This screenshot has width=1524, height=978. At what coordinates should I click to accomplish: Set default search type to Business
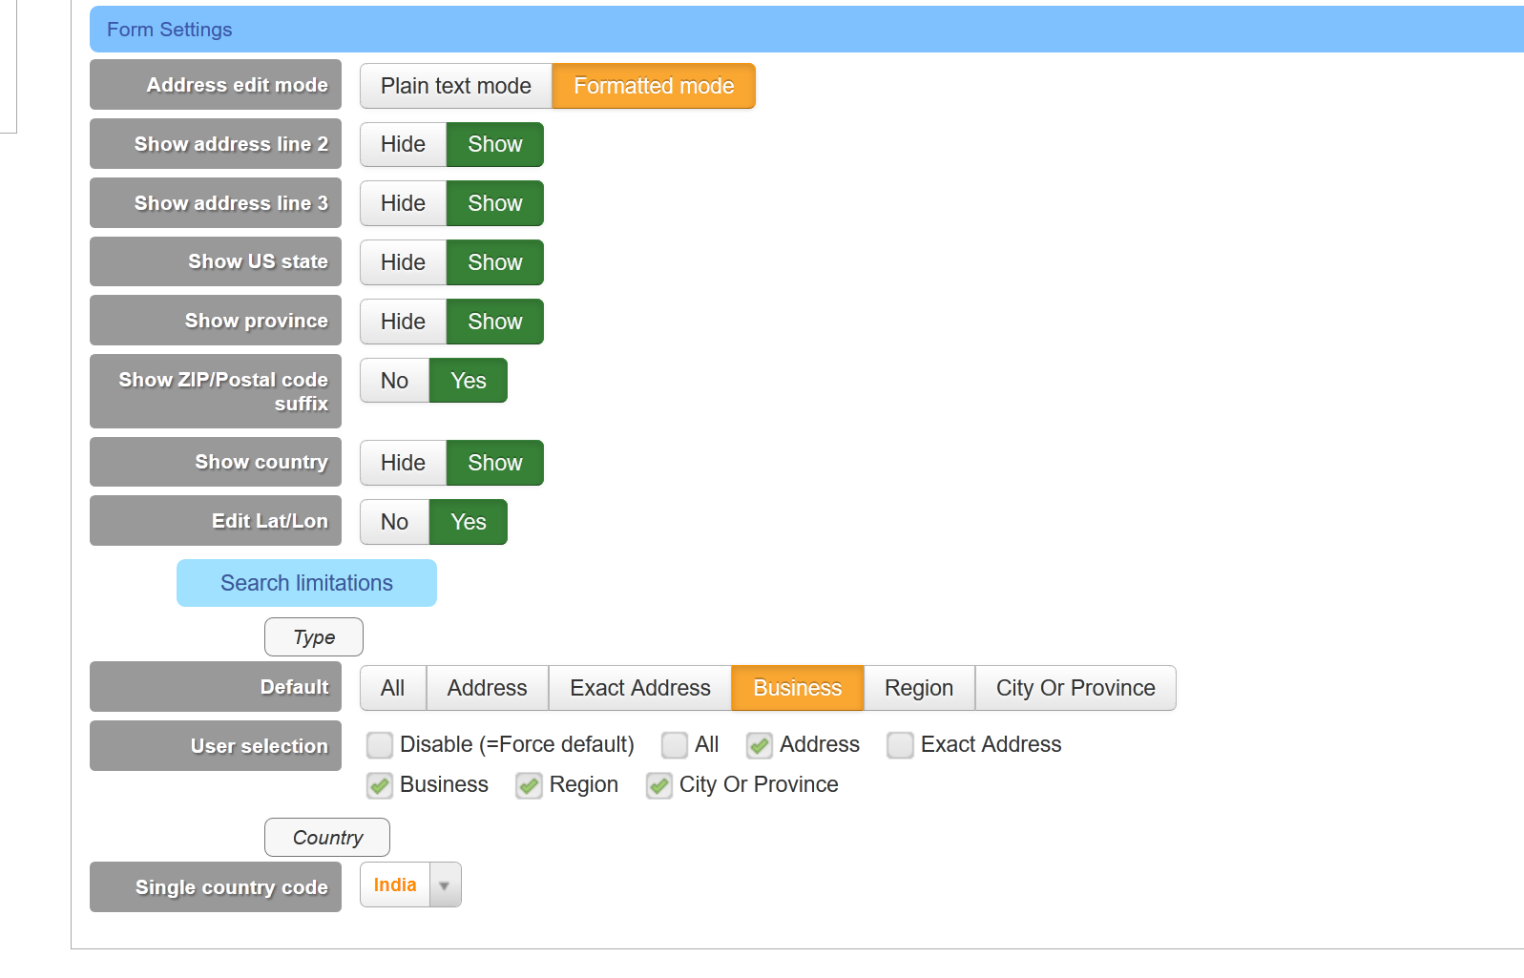click(x=798, y=688)
